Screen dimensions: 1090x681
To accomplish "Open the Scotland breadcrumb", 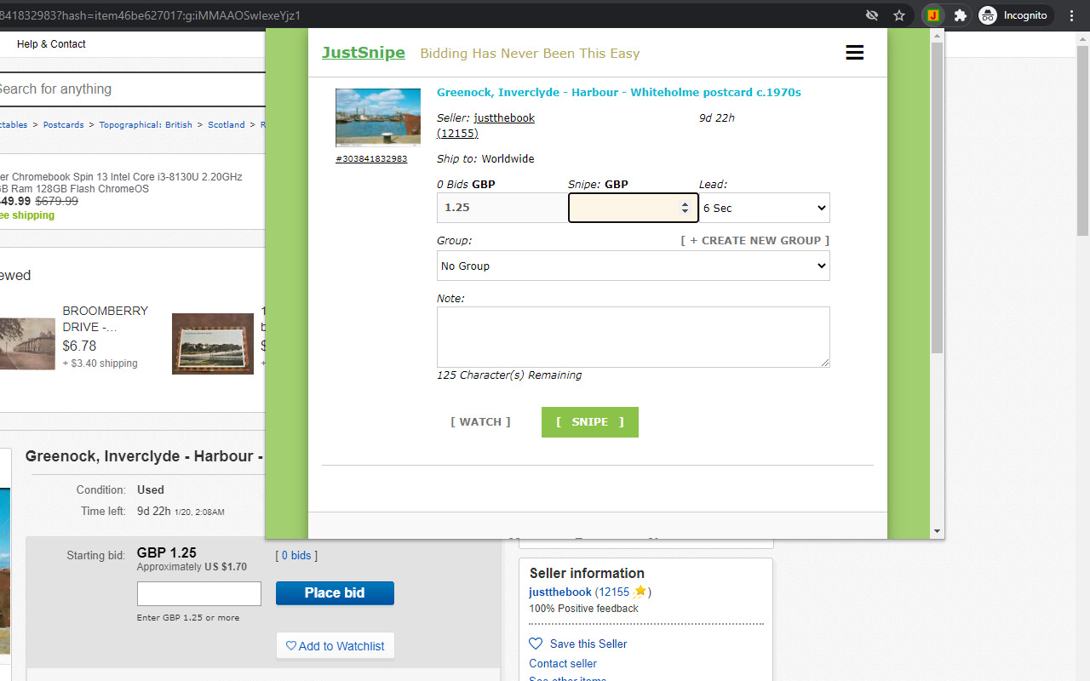I will pyautogui.click(x=227, y=124).
